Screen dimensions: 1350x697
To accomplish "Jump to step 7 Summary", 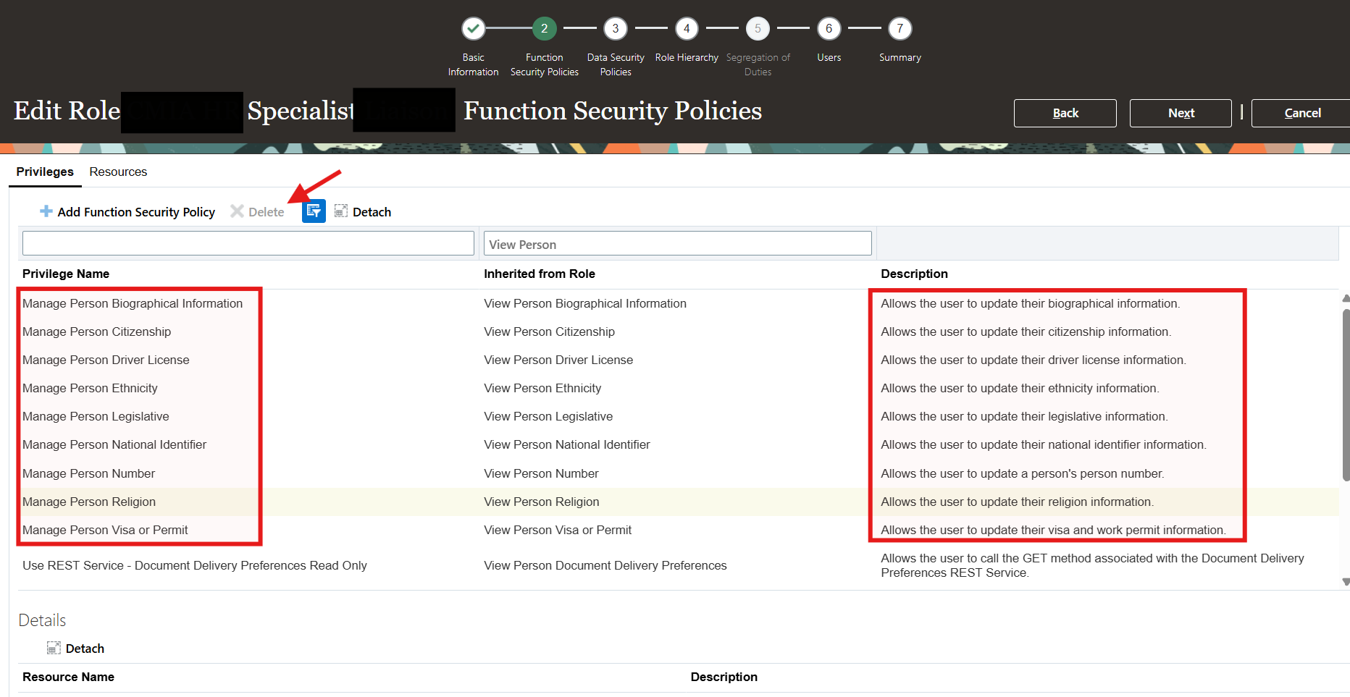I will 900,29.
